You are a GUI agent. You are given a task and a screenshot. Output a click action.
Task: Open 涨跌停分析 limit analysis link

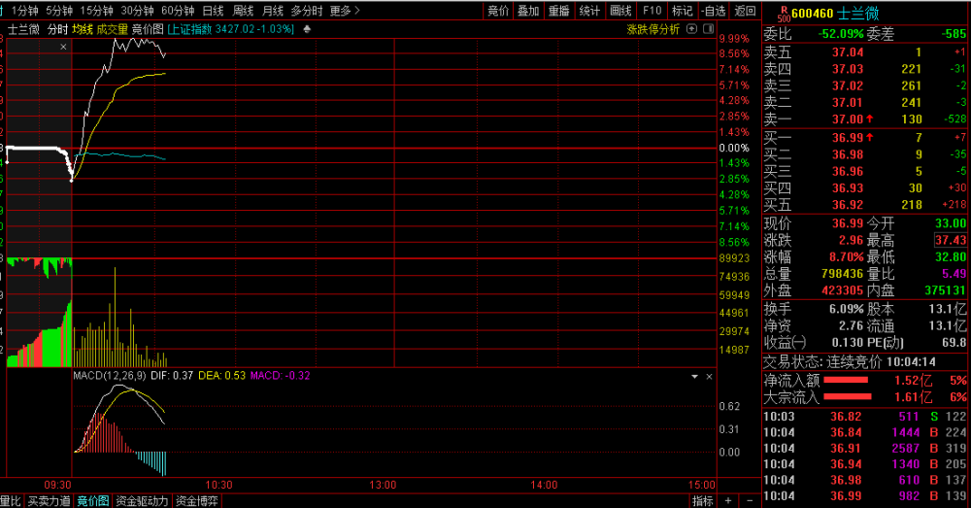(653, 29)
